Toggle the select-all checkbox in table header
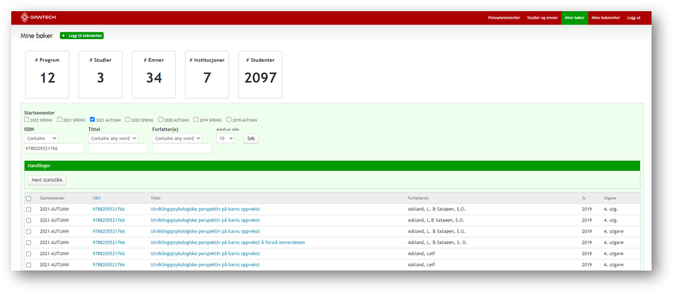This screenshot has width=674, height=293. pyautogui.click(x=29, y=199)
